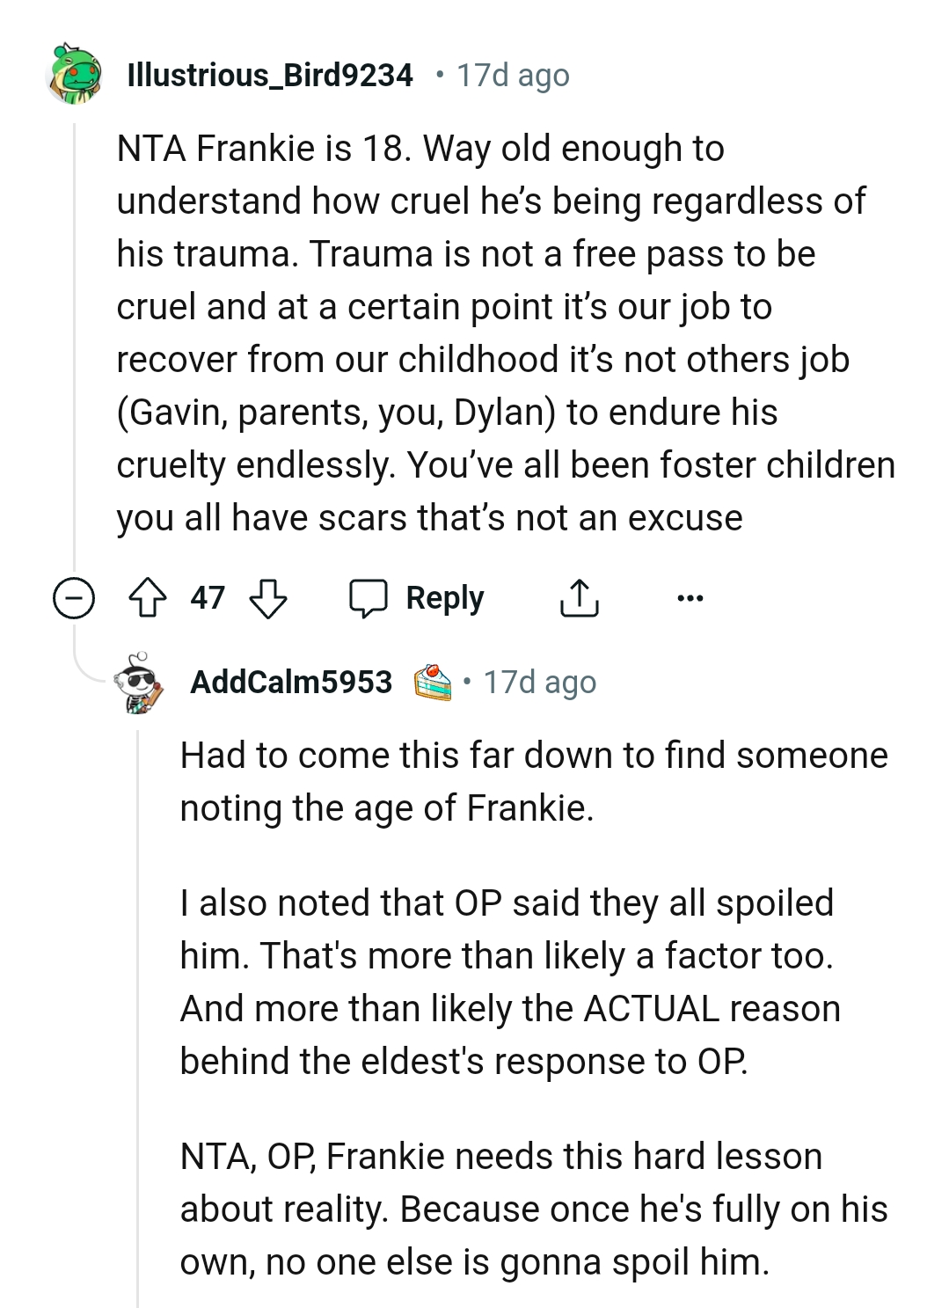949x1308 pixels.
Task: Click the cake day icon
Action: [434, 683]
